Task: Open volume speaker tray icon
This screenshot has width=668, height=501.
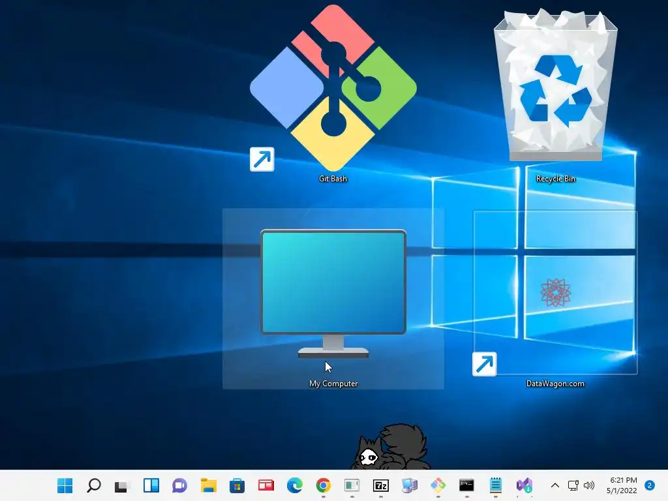Action: click(x=589, y=485)
